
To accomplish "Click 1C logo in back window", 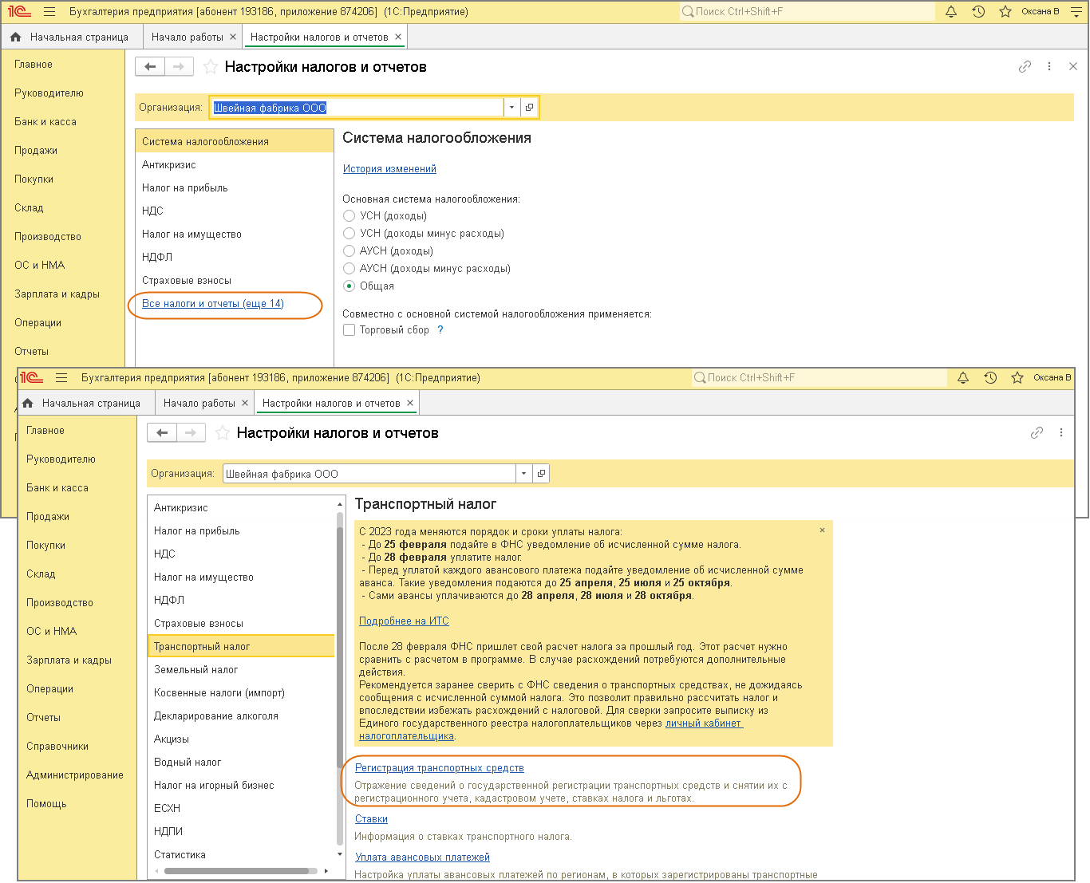I will [19, 12].
